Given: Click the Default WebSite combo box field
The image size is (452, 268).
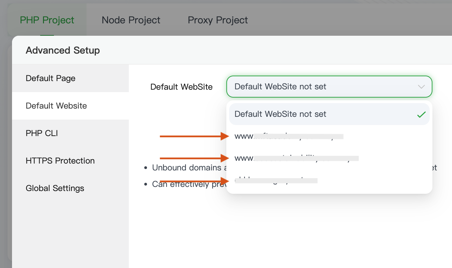Looking at the screenshot, I should tap(323, 87).
